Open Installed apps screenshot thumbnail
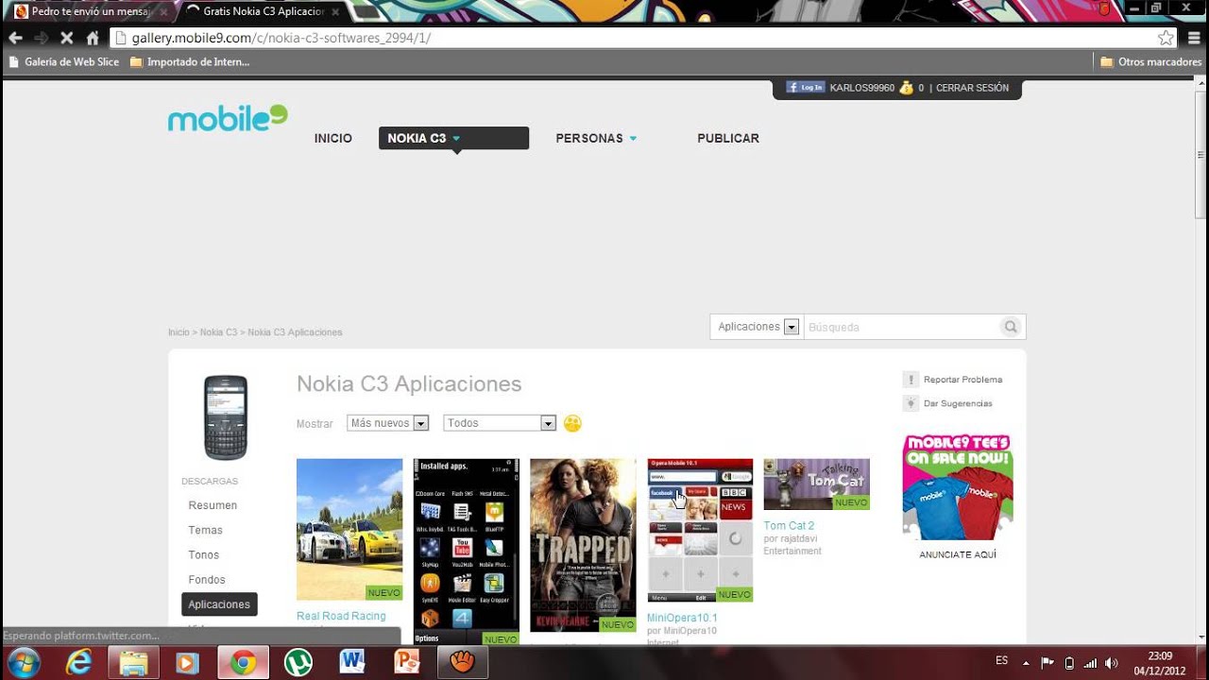 click(x=467, y=552)
